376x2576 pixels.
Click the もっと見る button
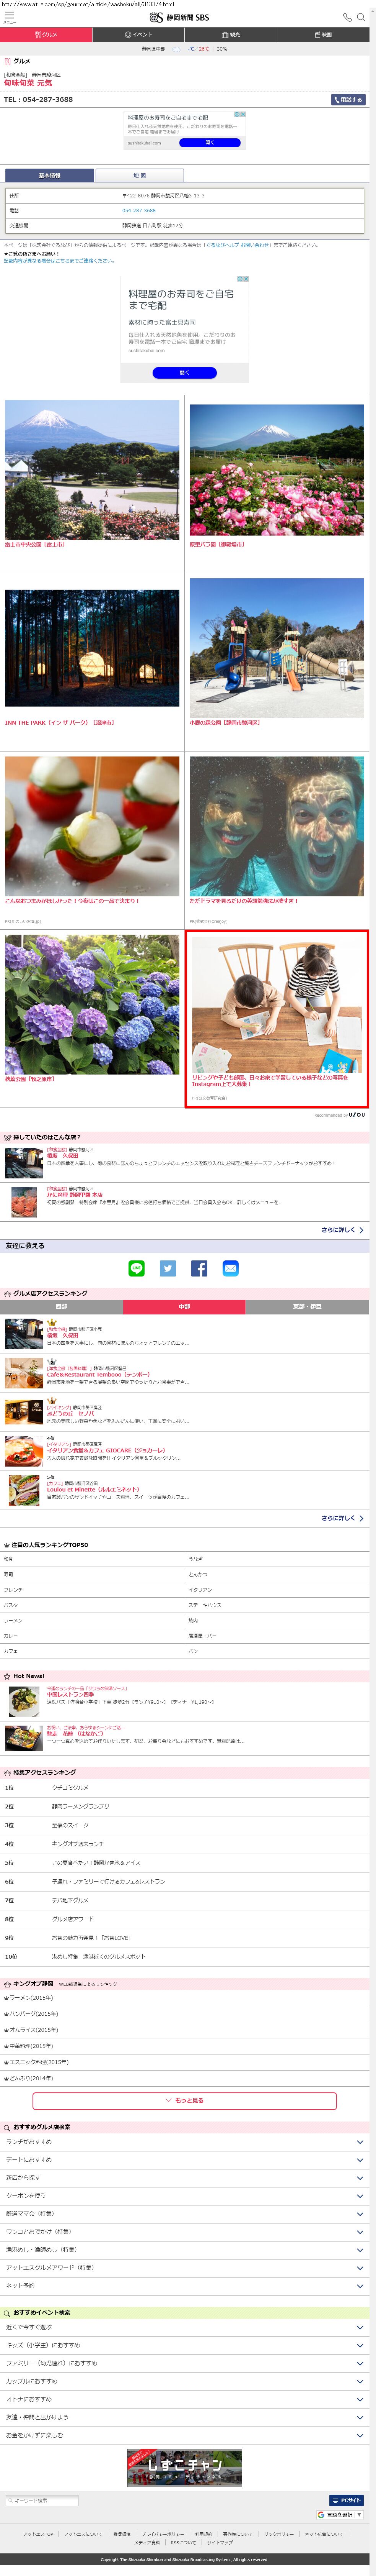(x=184, y=2100)
